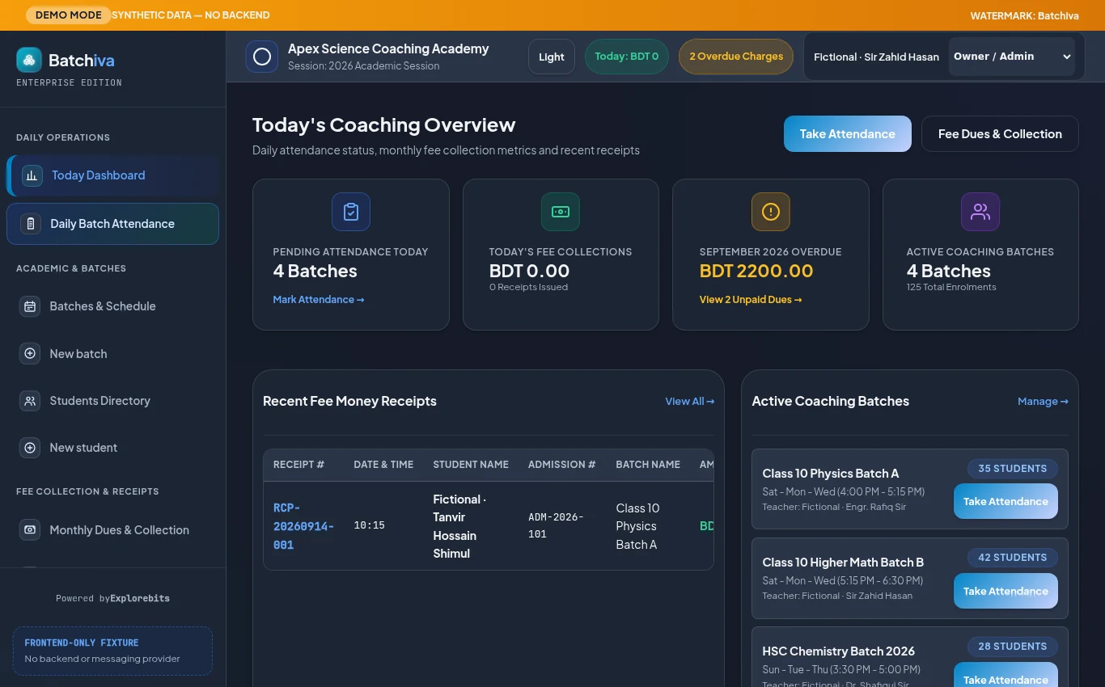Click the Today: BDT 0 pill
The image size is (1105, 687).
click(x=627, y=57)
